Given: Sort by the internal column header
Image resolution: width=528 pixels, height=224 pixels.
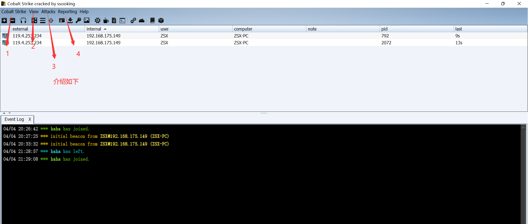Looking at the screenshot, I should click(122, 29).
